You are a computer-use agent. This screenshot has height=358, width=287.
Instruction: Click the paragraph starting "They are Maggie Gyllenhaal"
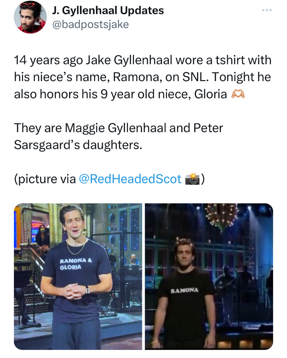pyautogui.click(x=119, y=136)
